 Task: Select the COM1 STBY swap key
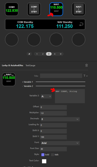pyautogui.click(x=34, y=9)
